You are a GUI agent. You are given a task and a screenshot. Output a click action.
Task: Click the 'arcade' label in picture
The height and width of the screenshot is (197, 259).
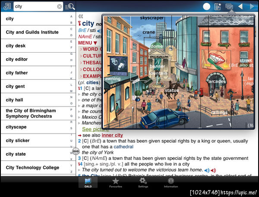(x=217, y=81)
